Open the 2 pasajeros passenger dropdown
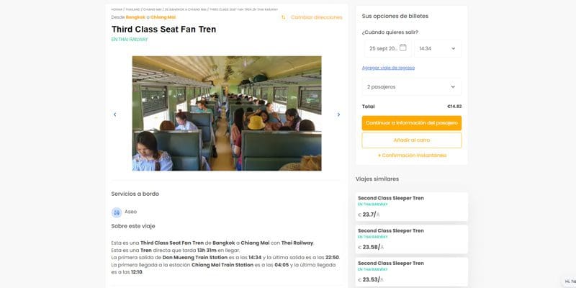The height and width of the screenshot is (288, 576). (x=411, y=87)
